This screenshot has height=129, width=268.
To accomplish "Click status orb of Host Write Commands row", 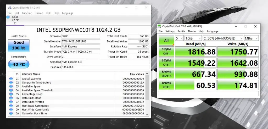I will (x=11, y=110).
